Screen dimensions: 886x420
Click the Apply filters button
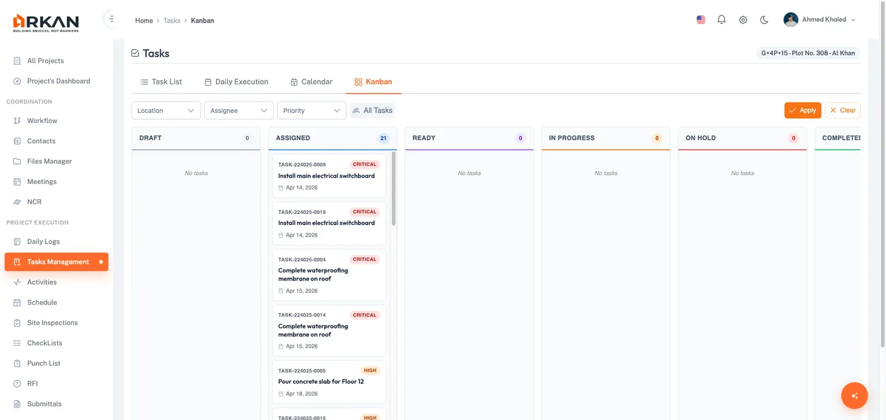pos(802,110)
